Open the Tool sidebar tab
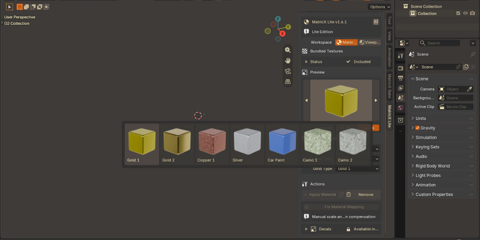Viewport: 480px width, 240px height. tap(389, 20)
